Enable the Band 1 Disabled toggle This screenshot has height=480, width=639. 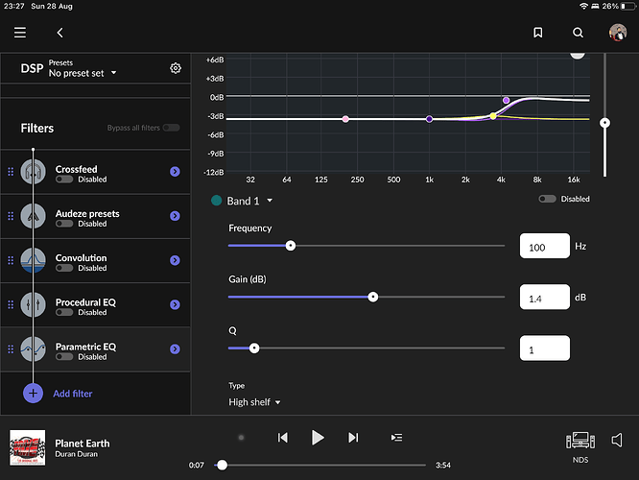[547, 200]
